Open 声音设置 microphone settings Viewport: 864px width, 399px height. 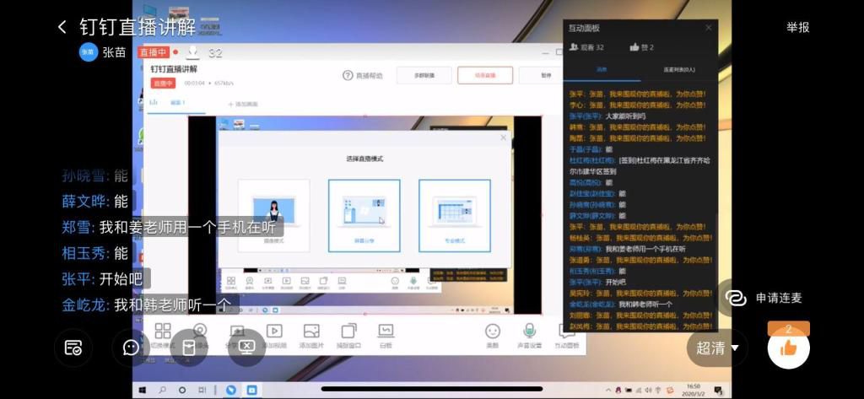pyautogui.click(x=530, y=335)
